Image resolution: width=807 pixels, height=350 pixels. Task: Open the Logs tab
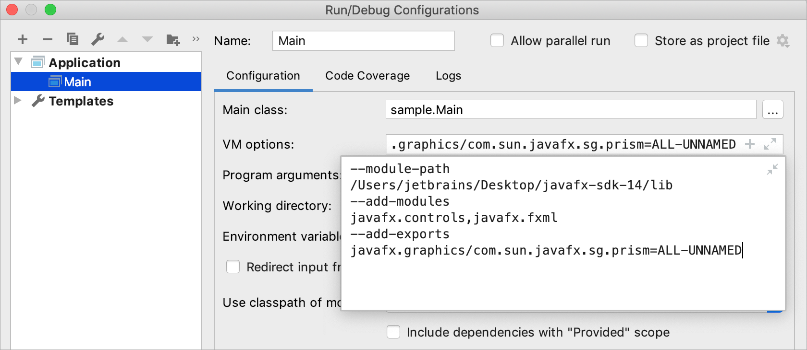[x=448, y=76]
